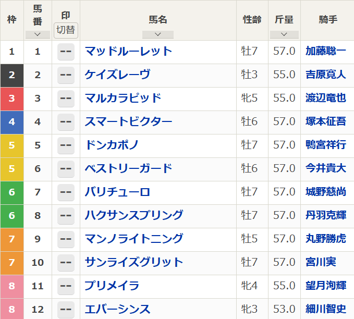This screenshot has width=354, height=319.
Task: Toggle the mark selector for マッドルーレット
Action: (66, 52)
